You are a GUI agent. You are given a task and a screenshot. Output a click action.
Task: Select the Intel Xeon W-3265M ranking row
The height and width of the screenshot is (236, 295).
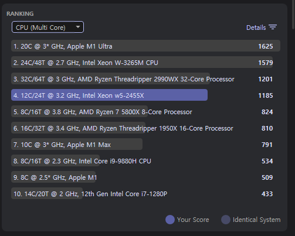point(145,63)
